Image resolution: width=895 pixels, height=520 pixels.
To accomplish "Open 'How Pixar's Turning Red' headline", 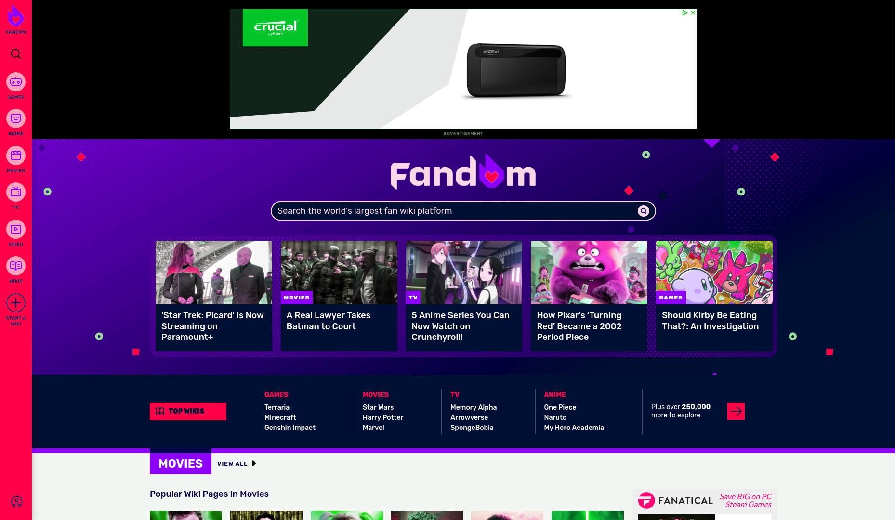I will coord(579,326).
